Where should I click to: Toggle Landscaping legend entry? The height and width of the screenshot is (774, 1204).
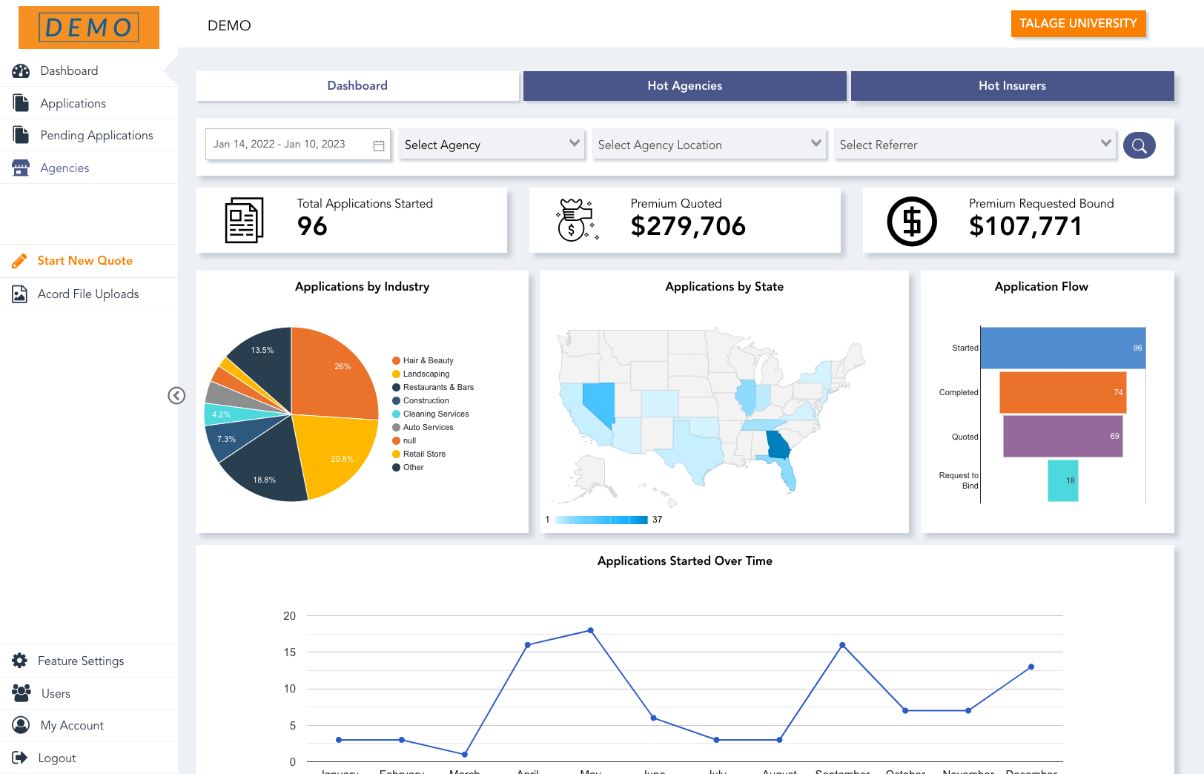[420, 374]
